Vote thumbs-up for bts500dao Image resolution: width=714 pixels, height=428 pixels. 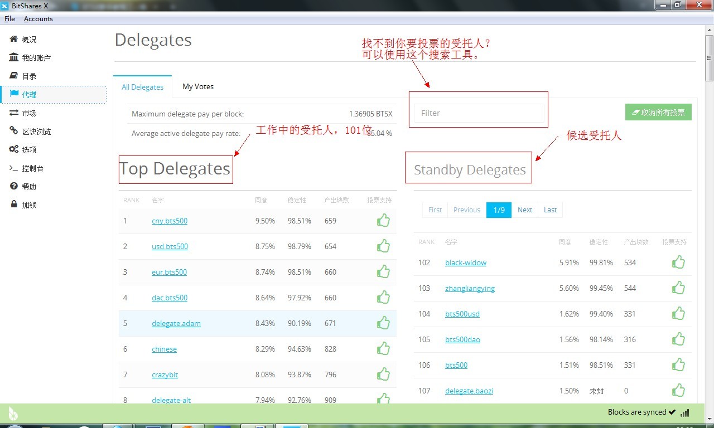[678, 339]
